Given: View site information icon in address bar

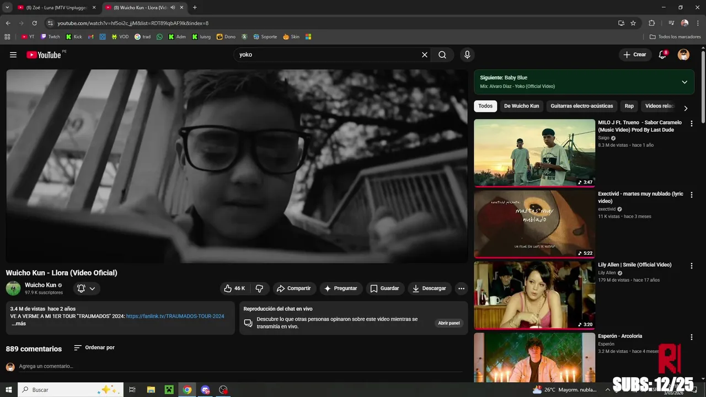Looking at the screenshot, I should [50, 23].
